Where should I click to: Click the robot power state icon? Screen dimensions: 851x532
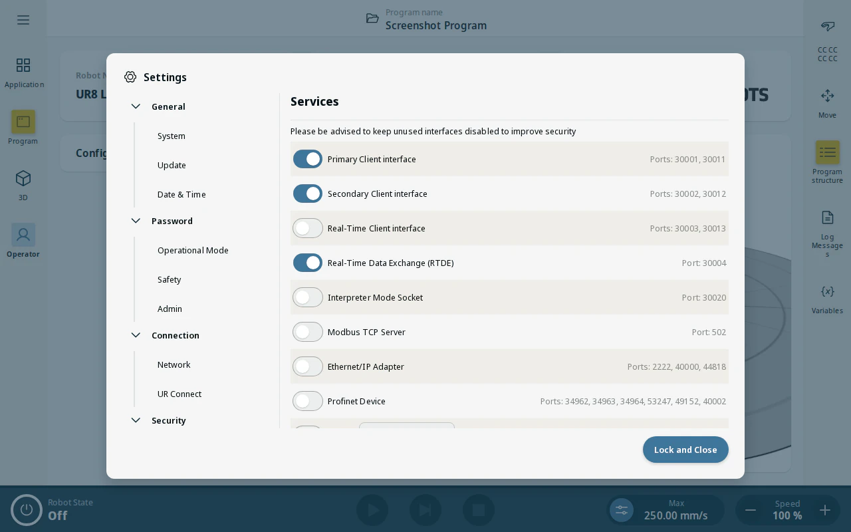pos(27,510)
